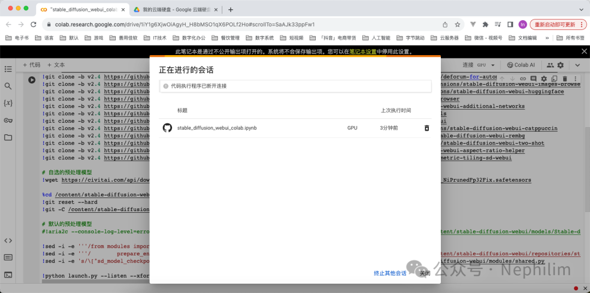The width and height of the screenshot is (590, 293).
Task: Open the browser side panel icon
Action: (x=510, y=25)
